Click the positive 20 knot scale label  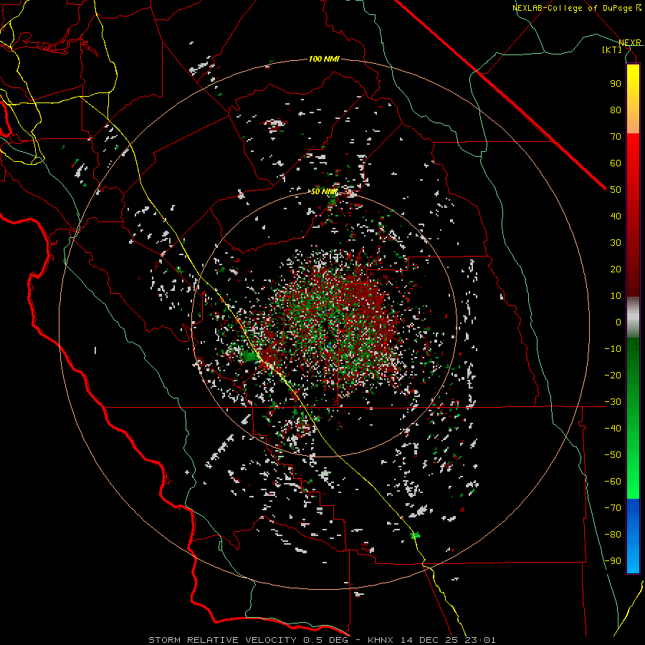tap(616, 269)
